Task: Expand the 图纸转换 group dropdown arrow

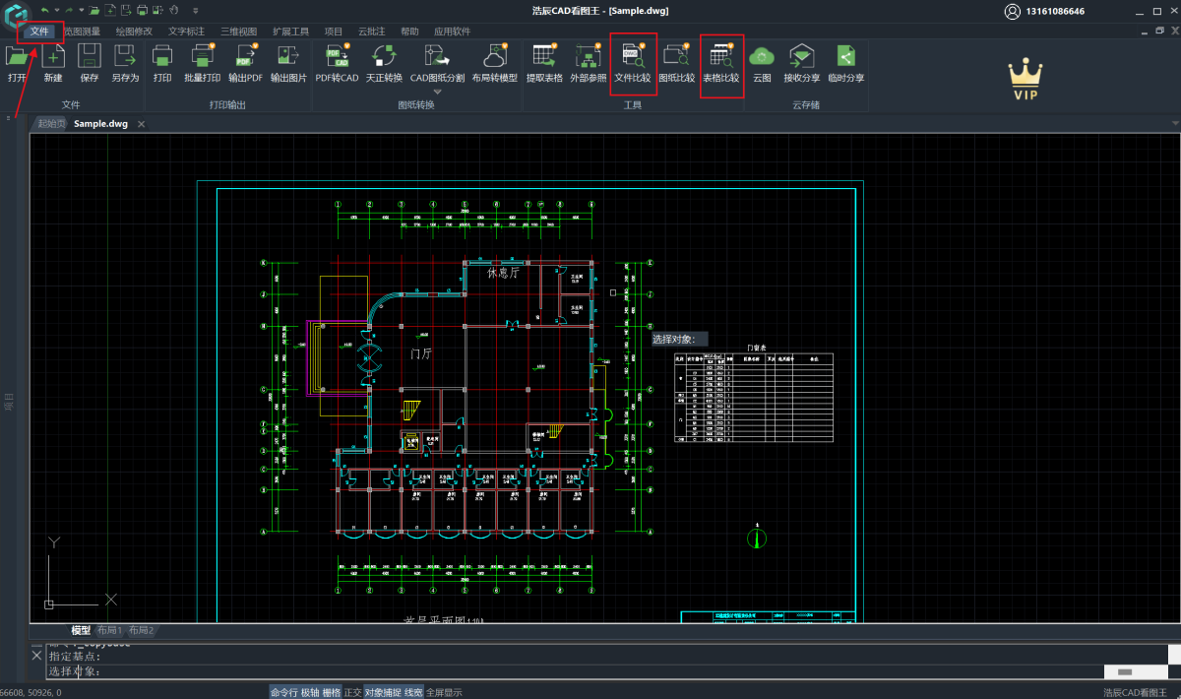Action: click(437, 92)
